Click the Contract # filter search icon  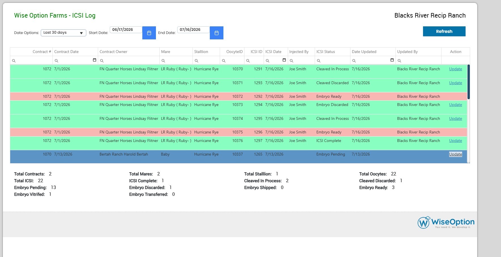pos(14,61)
